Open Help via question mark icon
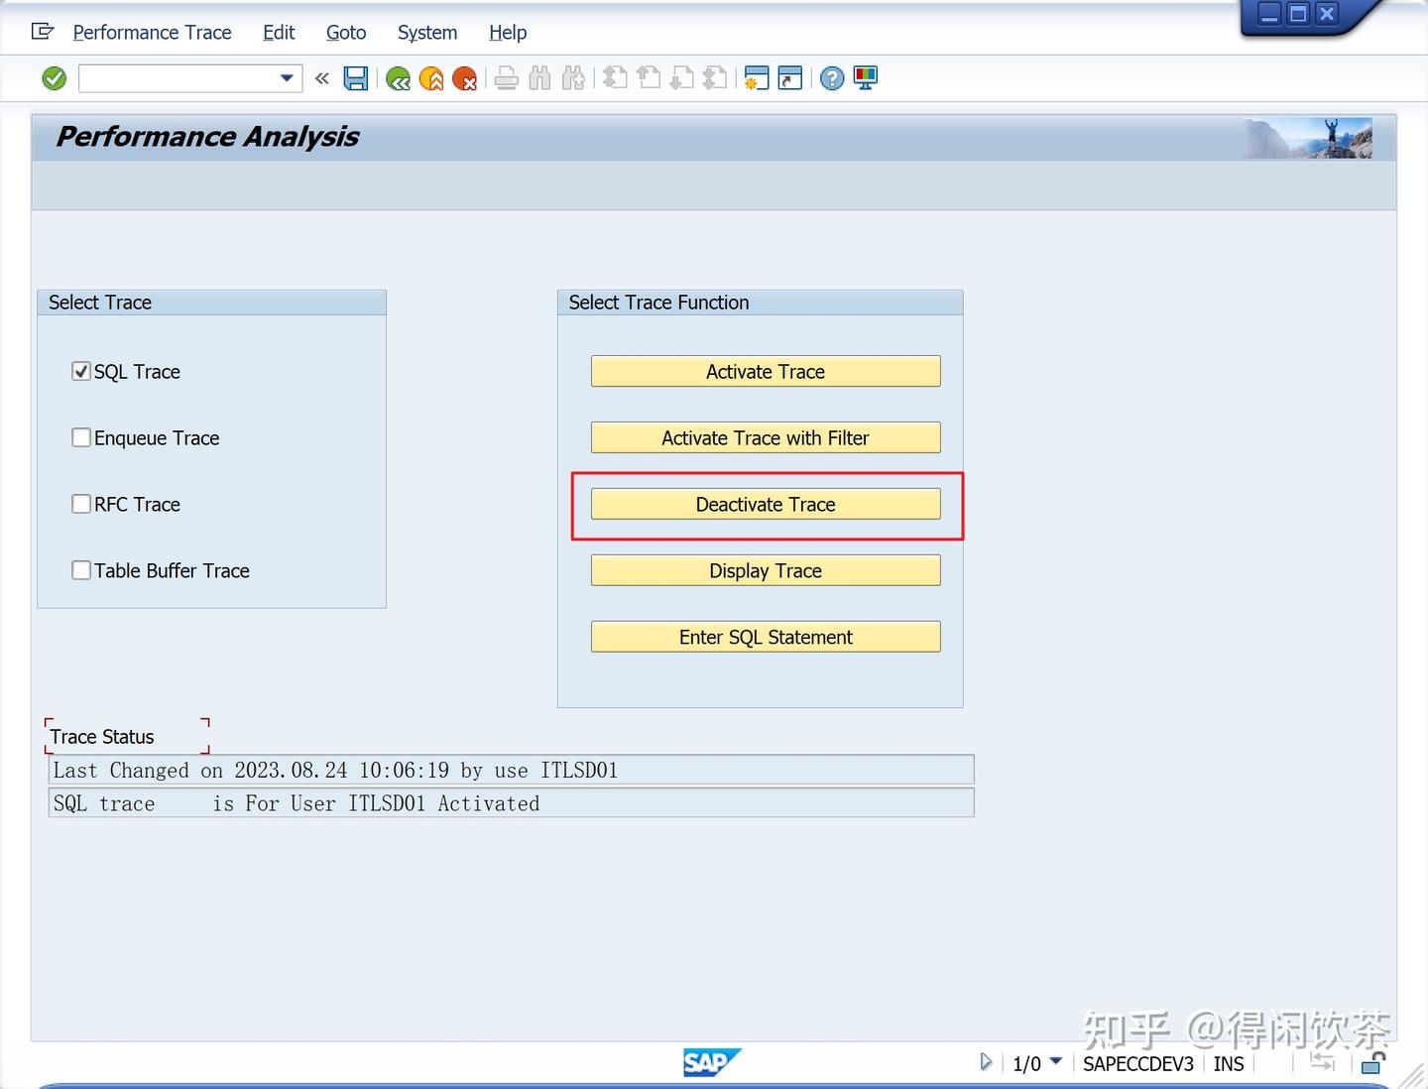Screen dimensions: 1428x1089 coord(832,78)
